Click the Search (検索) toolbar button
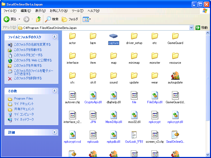 [52, 19]
